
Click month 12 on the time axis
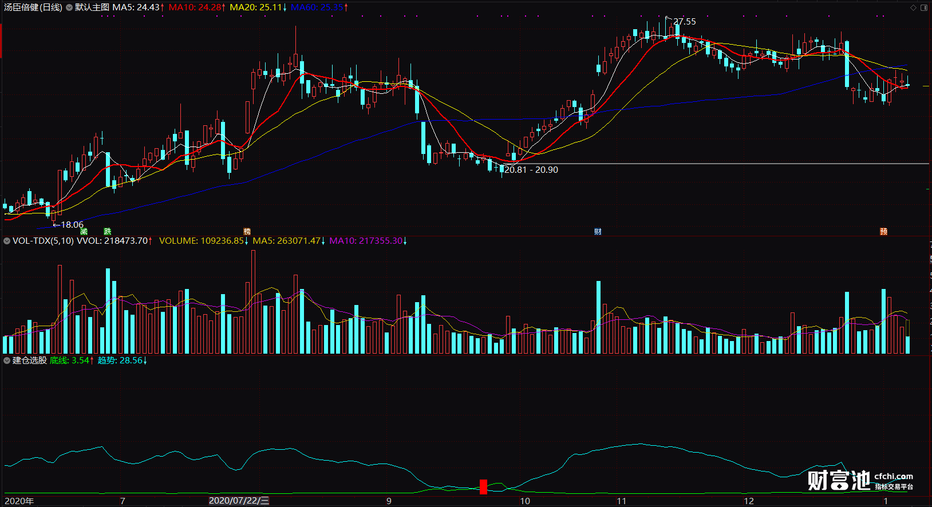749,501
